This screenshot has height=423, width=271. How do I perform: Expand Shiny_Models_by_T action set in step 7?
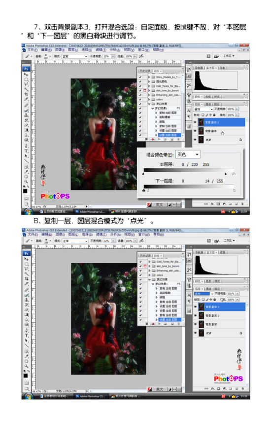click(149, 77)
